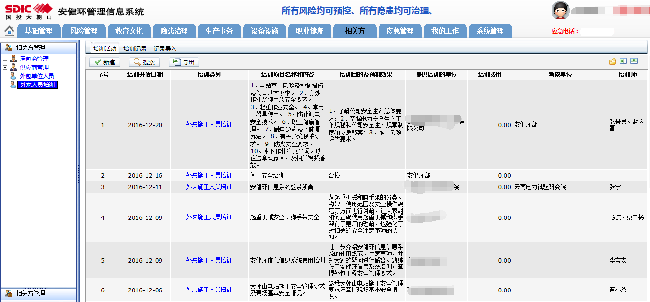
Task: Click the user avatar in the header
Action: pos(560,10)
